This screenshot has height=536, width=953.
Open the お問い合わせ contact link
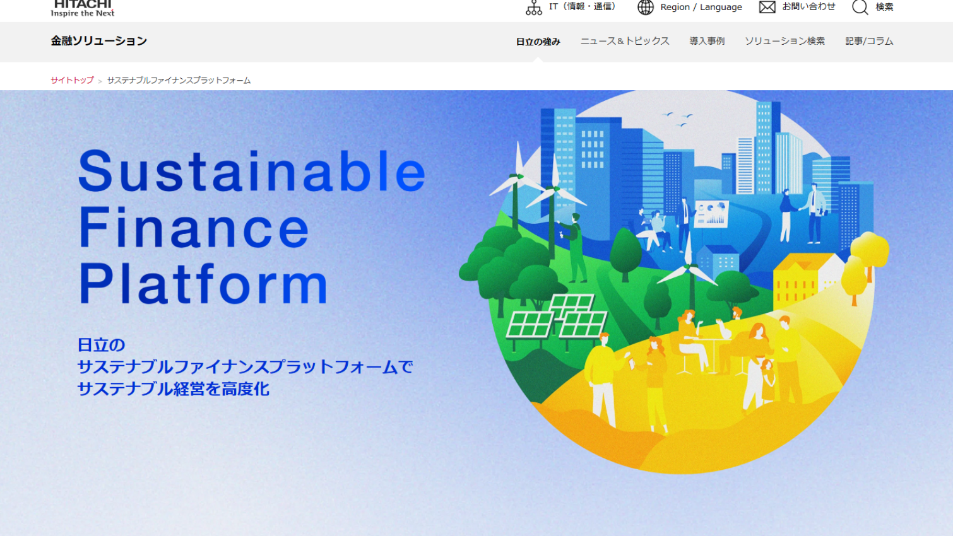[809, 7]
